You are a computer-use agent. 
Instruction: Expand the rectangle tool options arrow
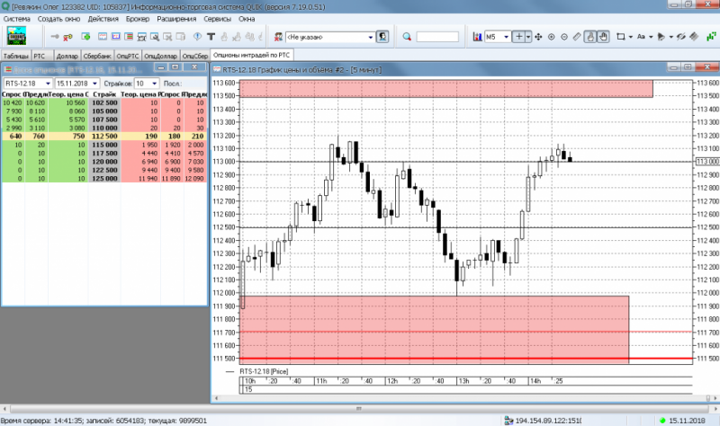point(631,37)
